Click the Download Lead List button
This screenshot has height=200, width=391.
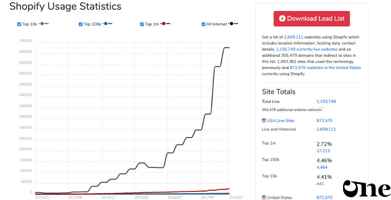(312, 19)
